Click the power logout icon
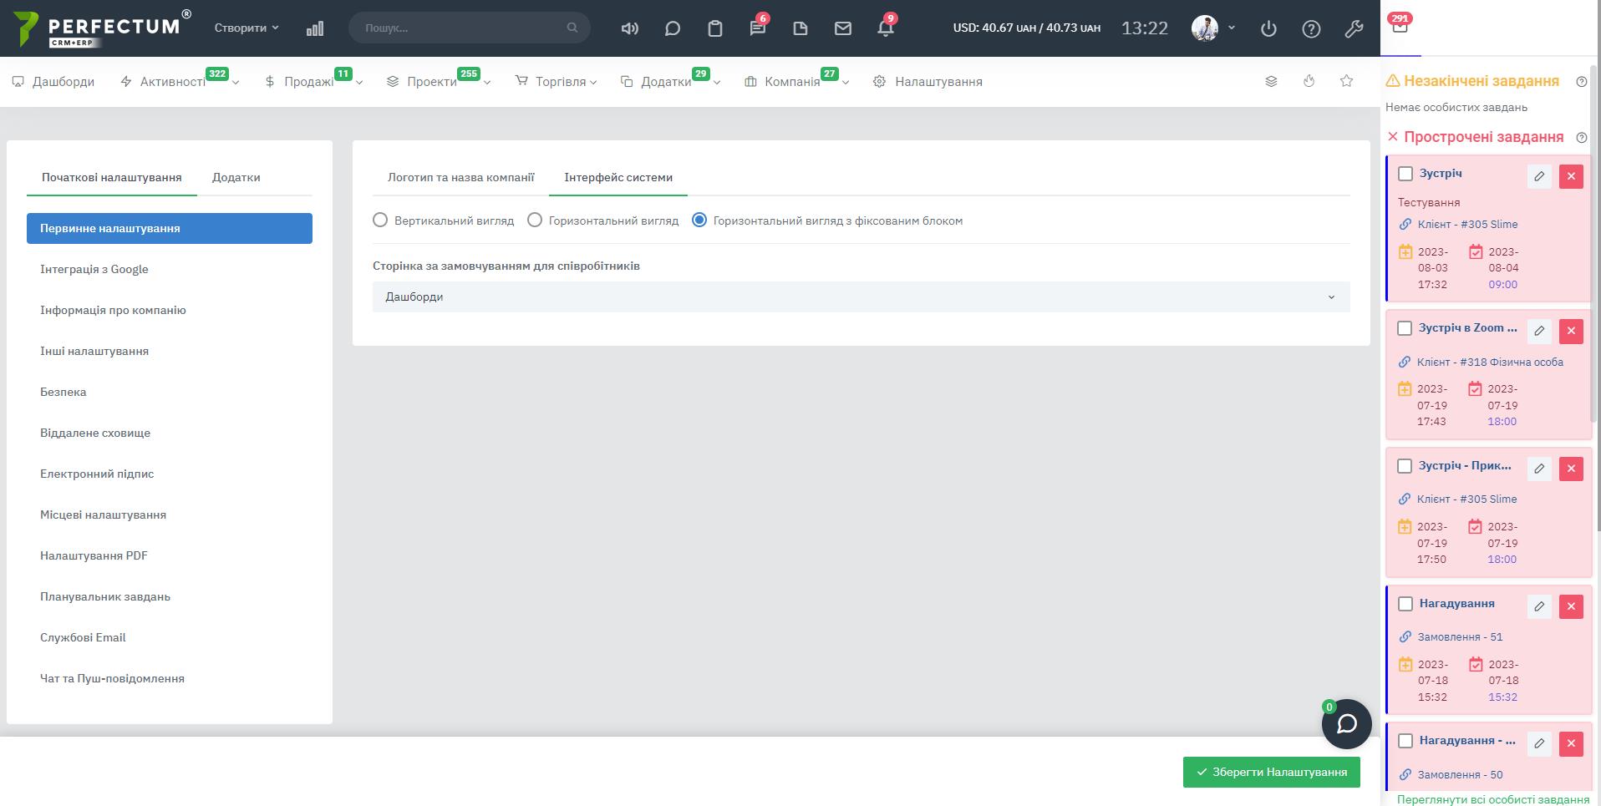 point(1268,28)
